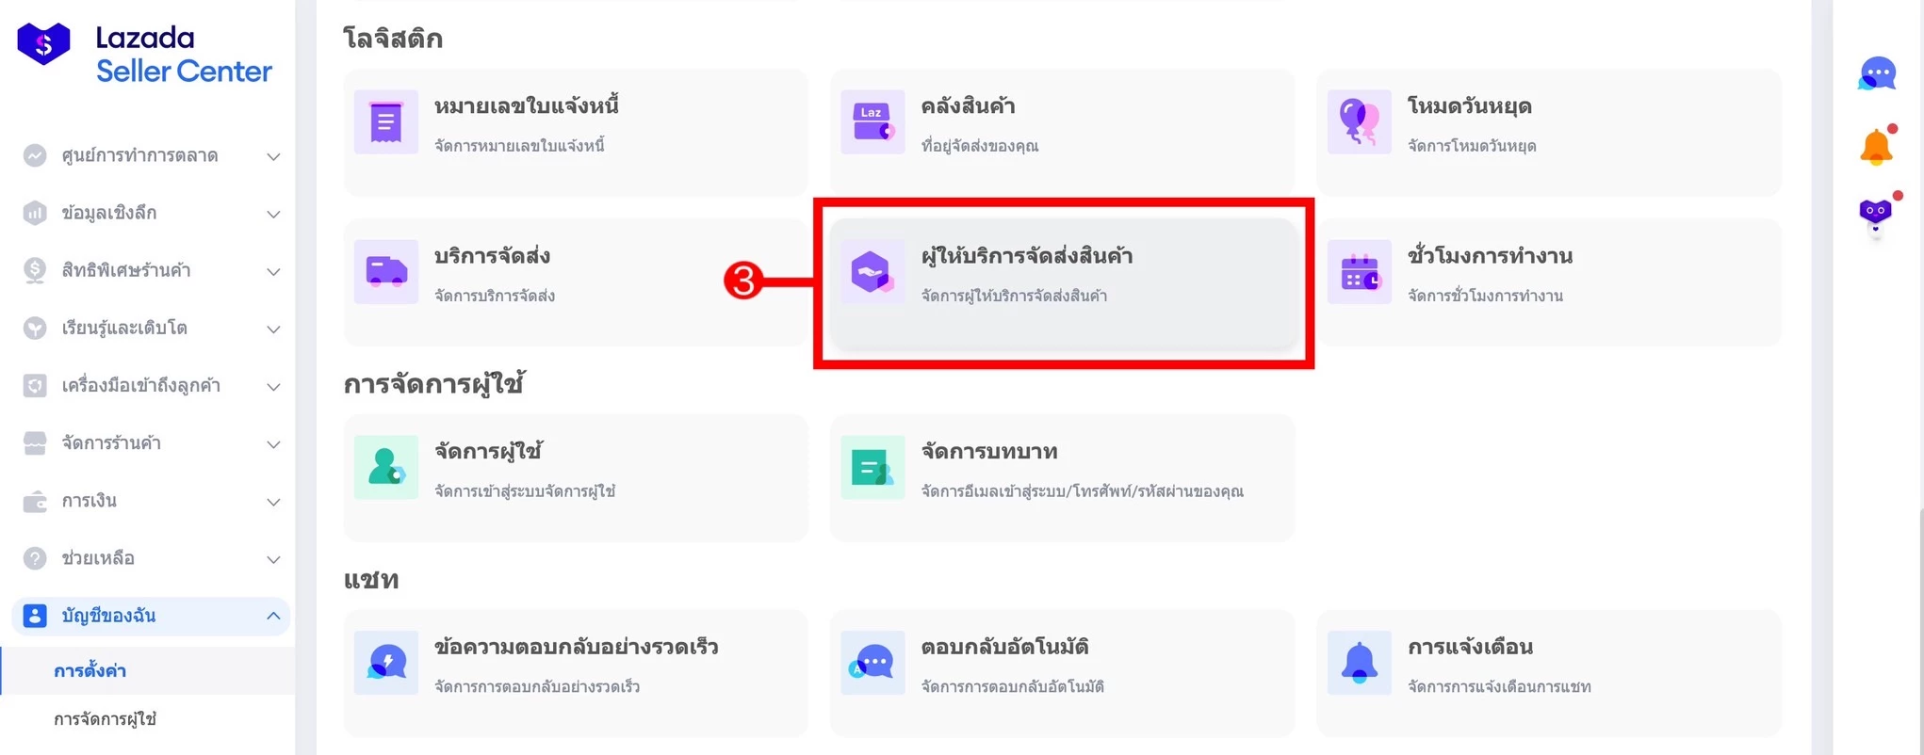Open the auto-reply chat bubble icon
1924x755 pixels.
pos(872,663)
